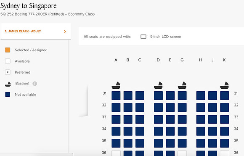The width and height of the screenshot is (244, 156).
Task: Click unavailable seat 31A
Action: (x=116, y=95)
